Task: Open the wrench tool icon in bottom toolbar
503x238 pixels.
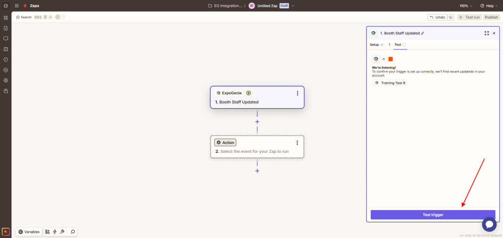Action: pos(62,232)
